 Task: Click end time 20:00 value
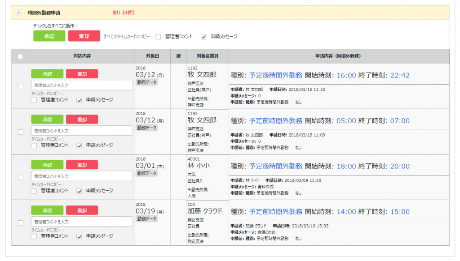click(400, 166)
